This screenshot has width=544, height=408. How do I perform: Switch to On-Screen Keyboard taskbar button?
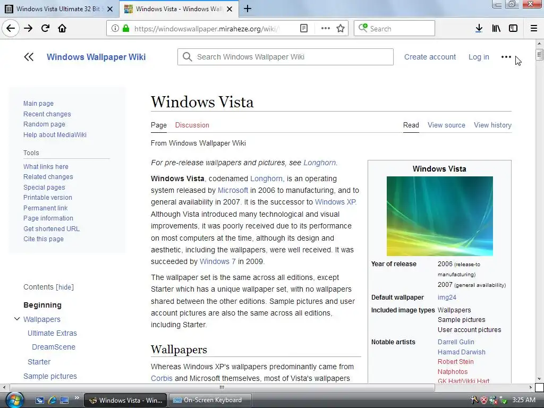coord(210,400)
